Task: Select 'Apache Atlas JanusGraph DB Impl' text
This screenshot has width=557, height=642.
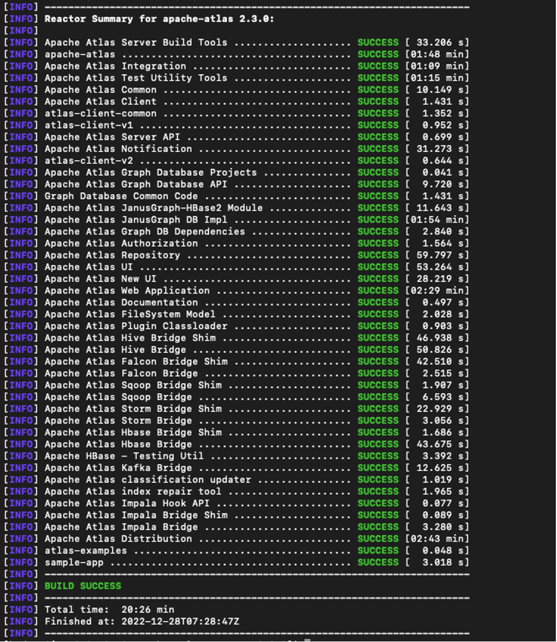Action: click(x=136, y=220)
